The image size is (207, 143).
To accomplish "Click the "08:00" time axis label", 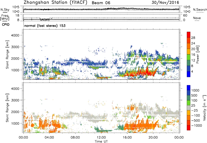I will coord(75,138).
